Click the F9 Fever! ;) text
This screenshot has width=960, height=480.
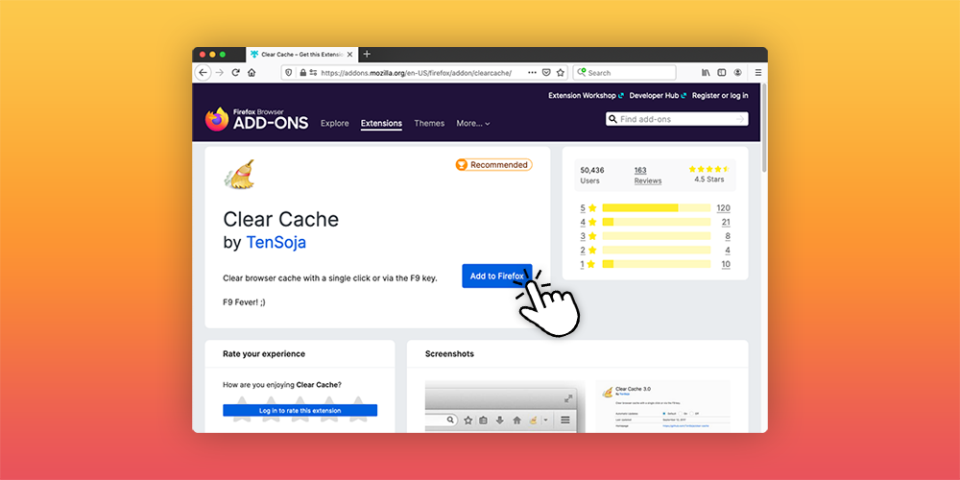244,301
